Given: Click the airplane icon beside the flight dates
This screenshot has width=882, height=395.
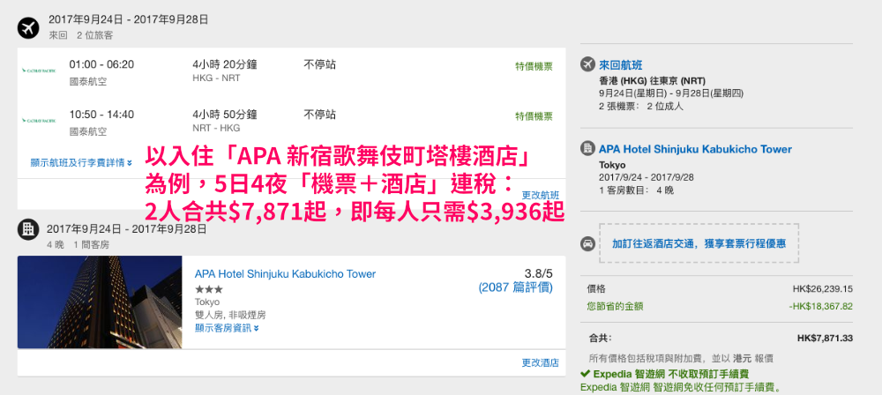Looking at the screenshot, I should point(28,27).
